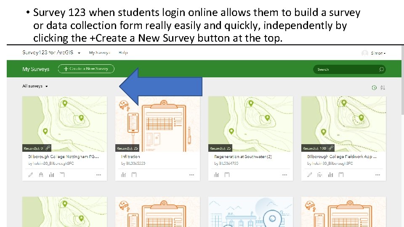Open the Regeneration at Southwater (2) thumbnail

click(250, 124)
